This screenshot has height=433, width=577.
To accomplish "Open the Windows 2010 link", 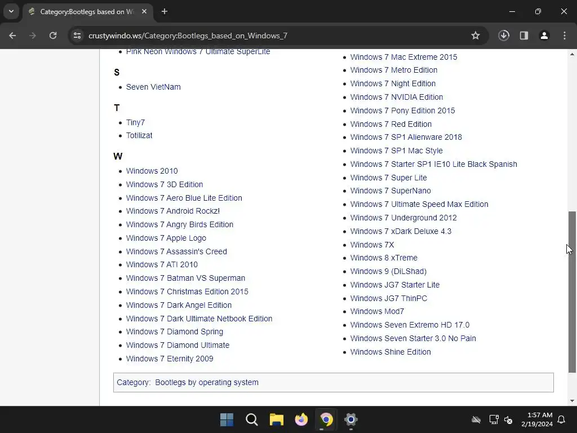I will coord(152,171).
